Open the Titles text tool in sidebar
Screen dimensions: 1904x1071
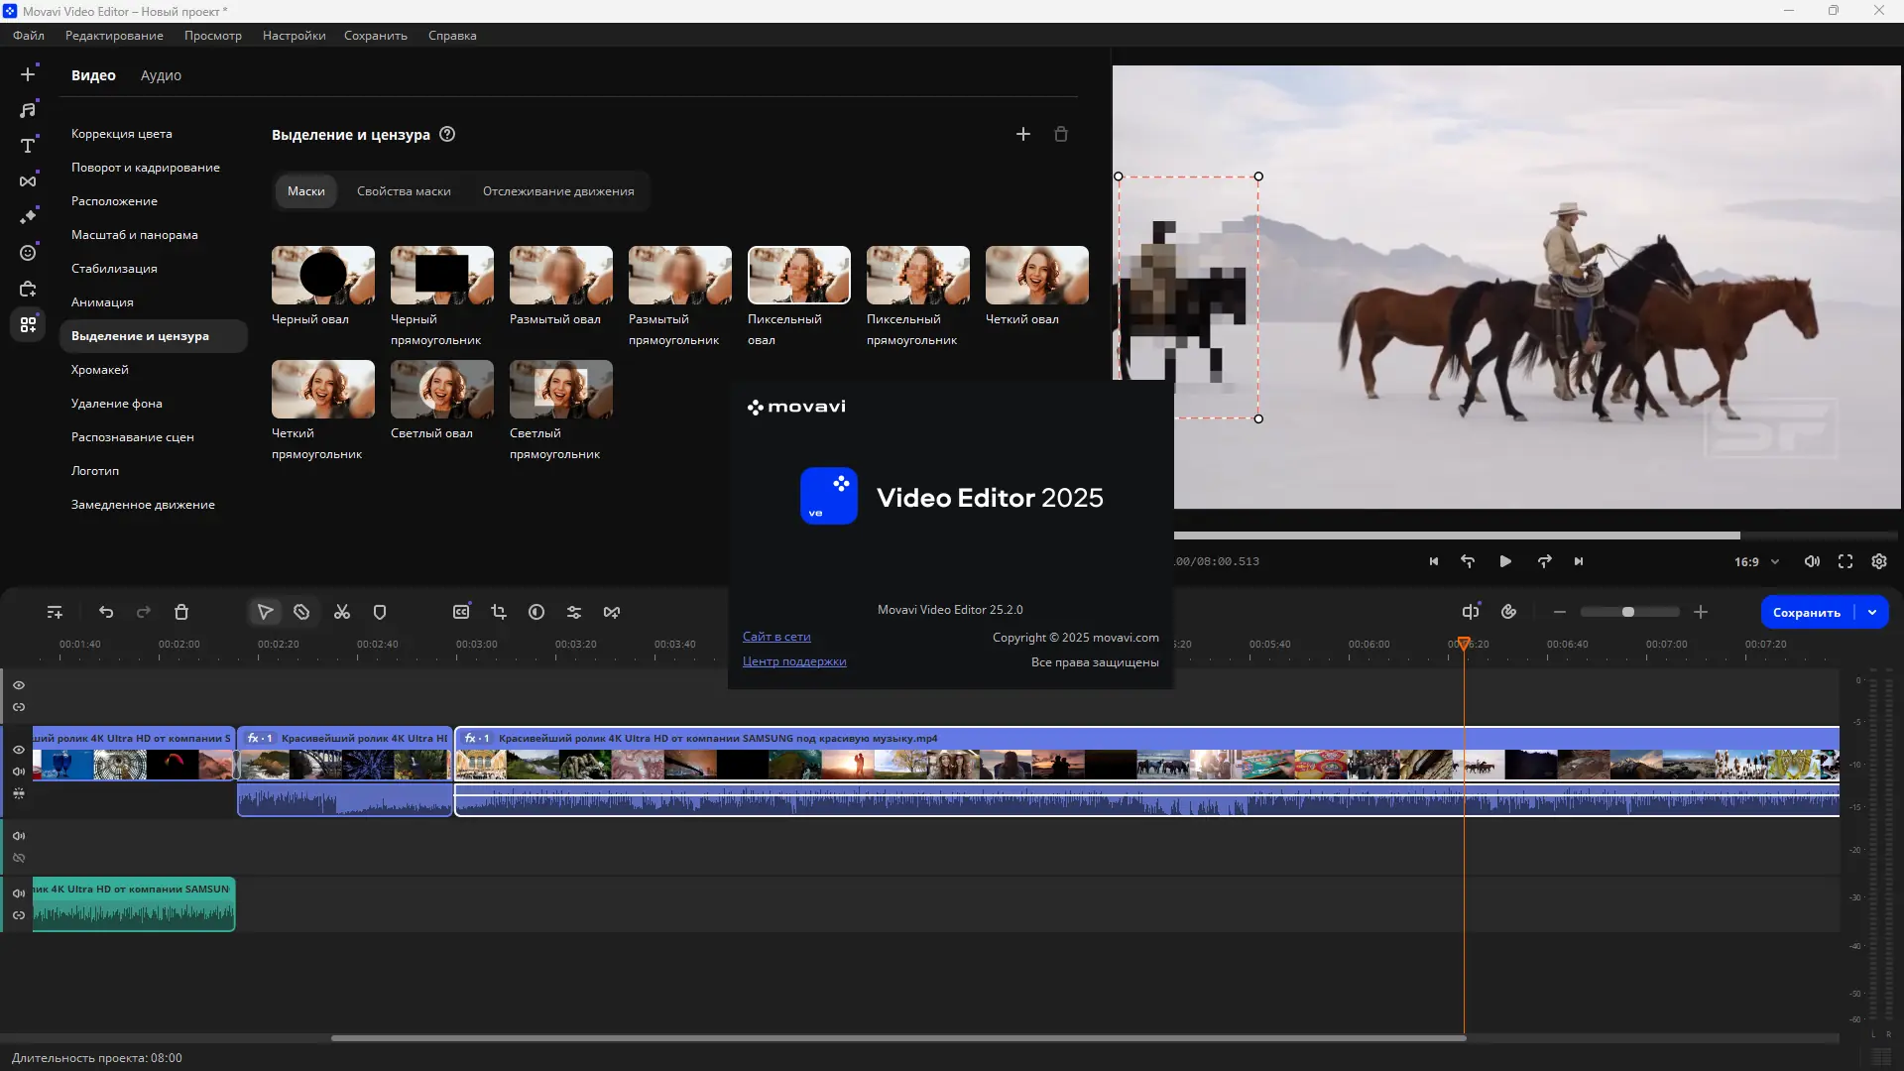coord(28,146)
